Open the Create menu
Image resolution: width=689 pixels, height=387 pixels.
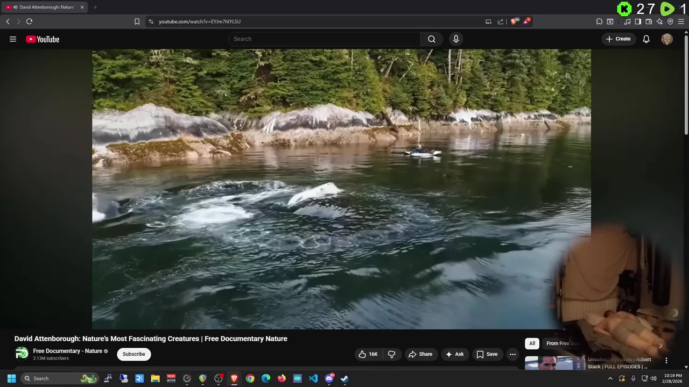pyautogui.click(x=618, y=39)
